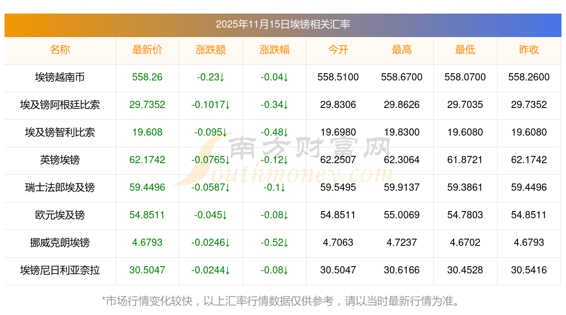Image resolution: width=566 pixels, height=315 pixels.
Task: Select the 瑞士法郎埃及镑 row name
Action: point(60,188)
